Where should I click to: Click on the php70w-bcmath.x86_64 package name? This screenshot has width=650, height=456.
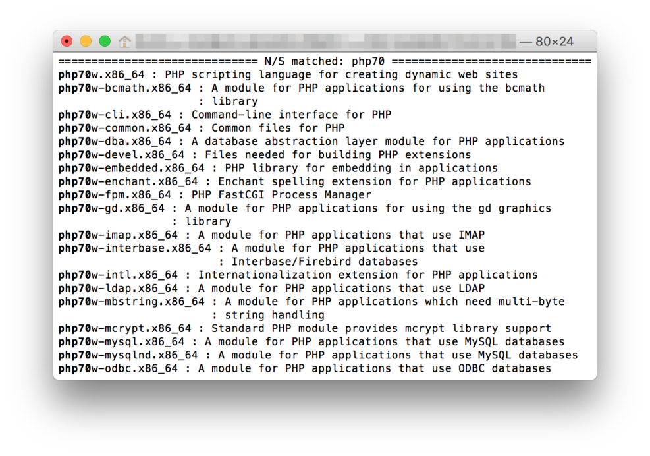pos(124,88)
